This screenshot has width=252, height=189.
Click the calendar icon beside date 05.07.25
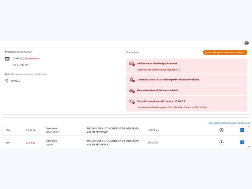[8, 59]
